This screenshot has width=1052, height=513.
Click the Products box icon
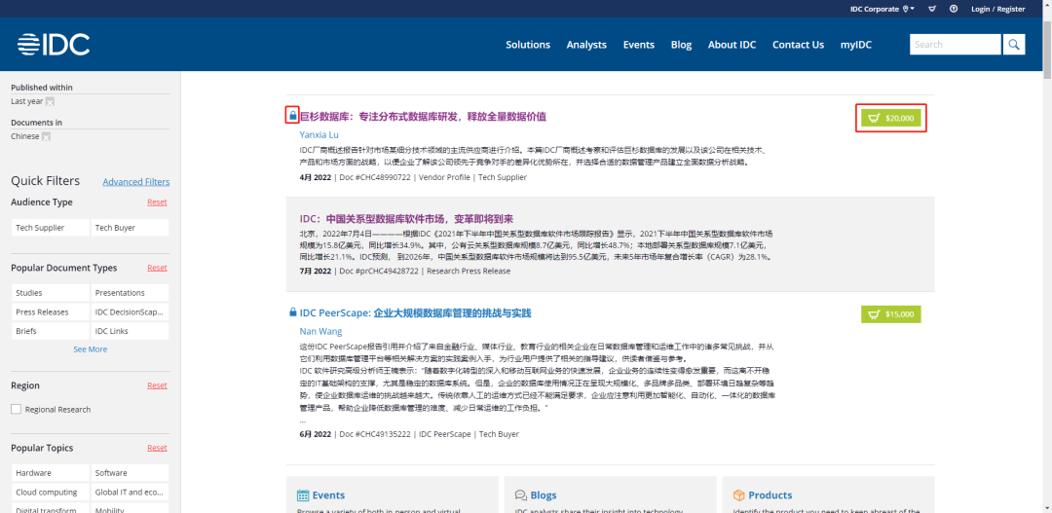[738, 495]
